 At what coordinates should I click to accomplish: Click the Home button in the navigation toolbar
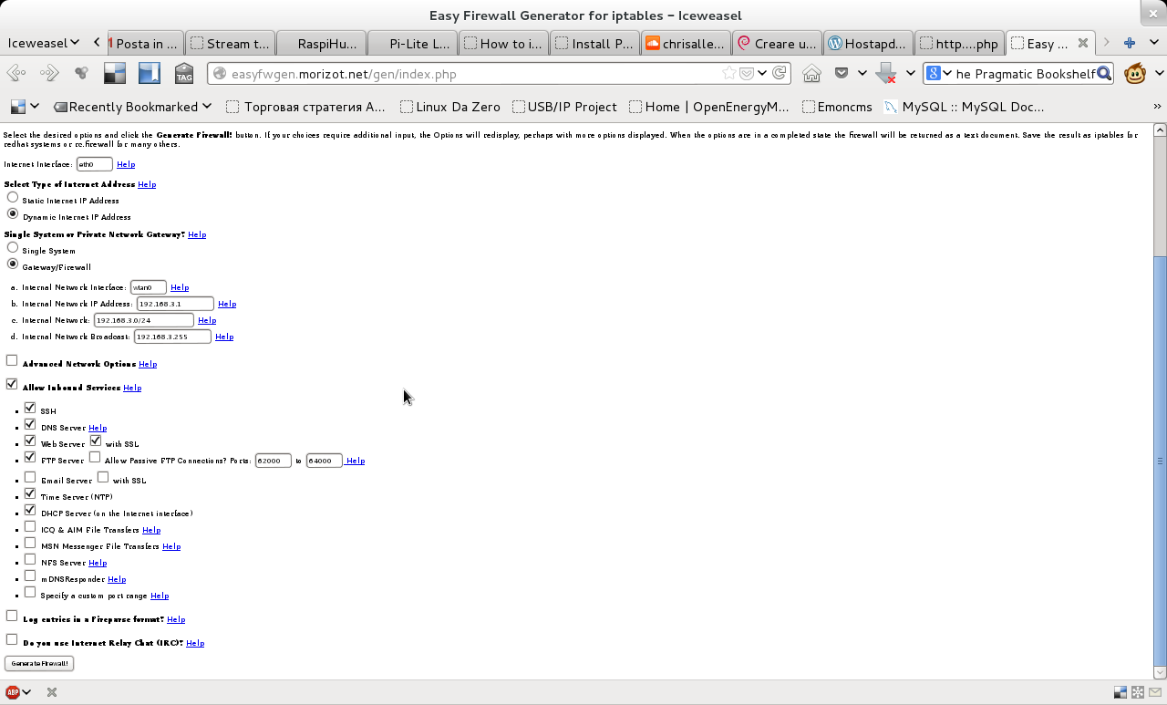(811, 74)
